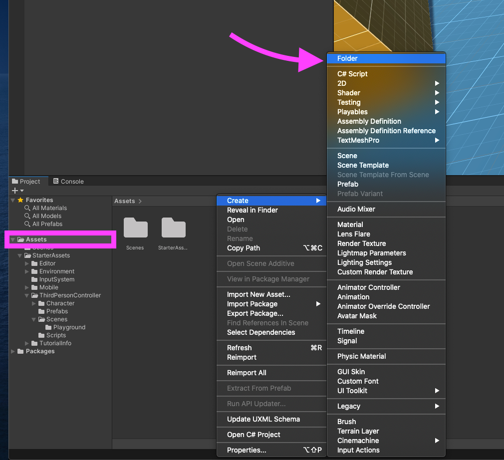Image resolution: width=504 pixels, height=460 pixels.
Task: Open the TextMeshPro submenu
Action: (x=358, y=140)
